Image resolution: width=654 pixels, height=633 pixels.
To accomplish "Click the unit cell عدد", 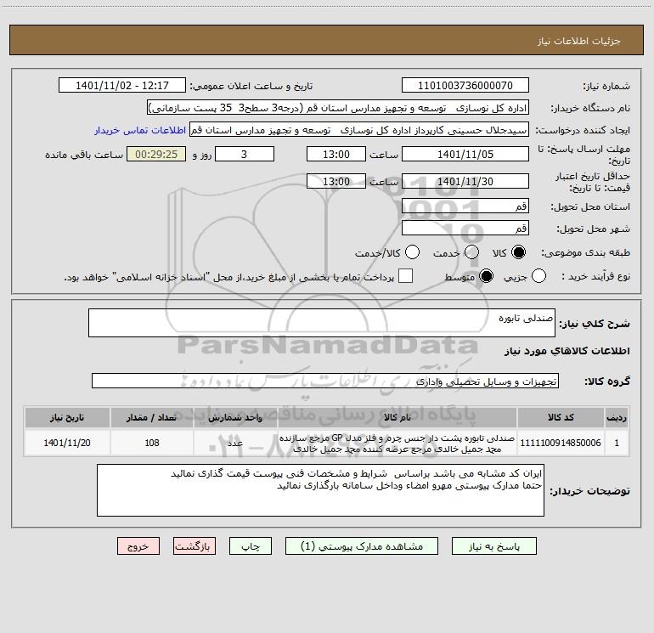I will pos(235,443).
